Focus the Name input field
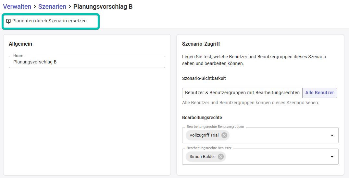This screenshot has width=349, height=178. point(87,62)
